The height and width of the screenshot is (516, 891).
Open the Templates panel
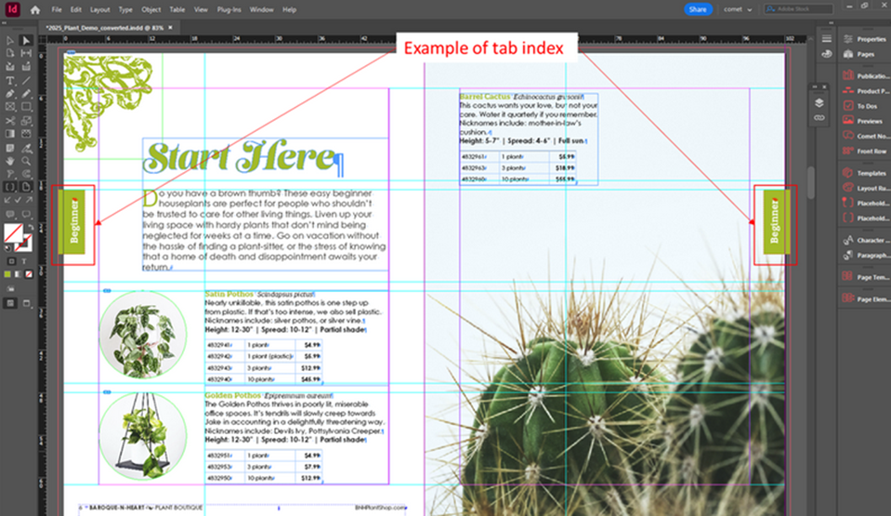tap(865, 173)
